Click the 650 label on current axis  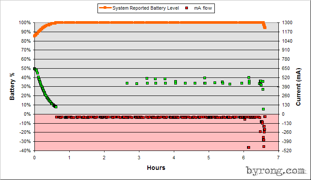[286, 68]
